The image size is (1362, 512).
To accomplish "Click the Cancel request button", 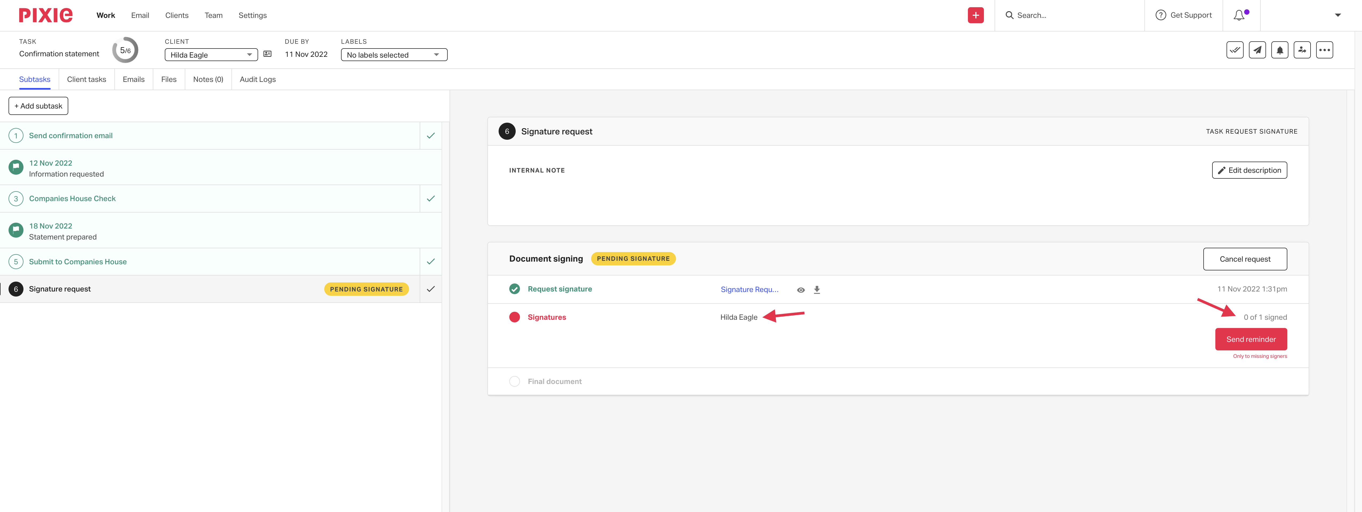I will tap(1245, 259).
